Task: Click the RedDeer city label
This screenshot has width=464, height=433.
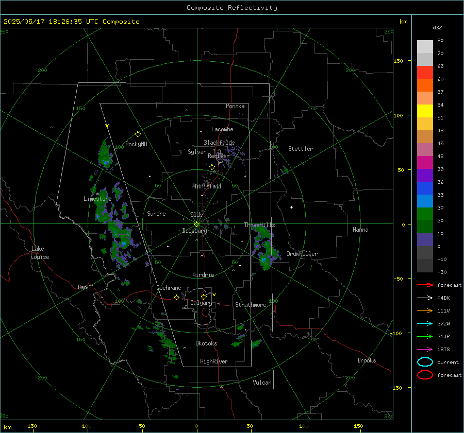Action: point(219,156)
